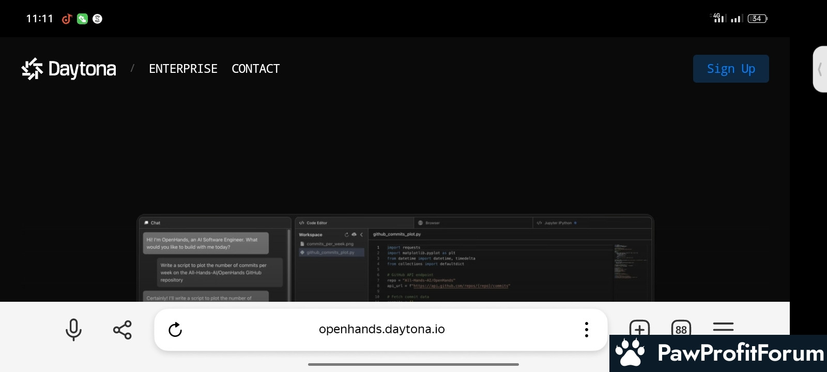Tap the TikTok notification icon in status bar

point(67,19)
